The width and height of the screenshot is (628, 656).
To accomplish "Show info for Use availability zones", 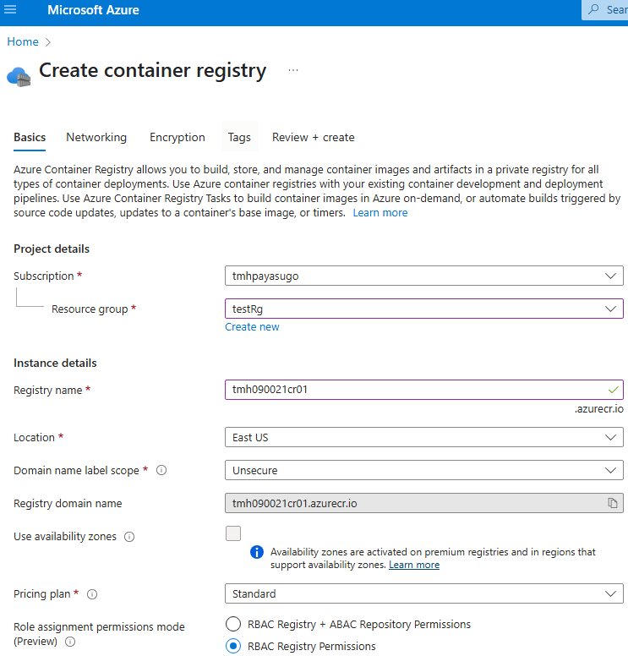I will (129, 536).
